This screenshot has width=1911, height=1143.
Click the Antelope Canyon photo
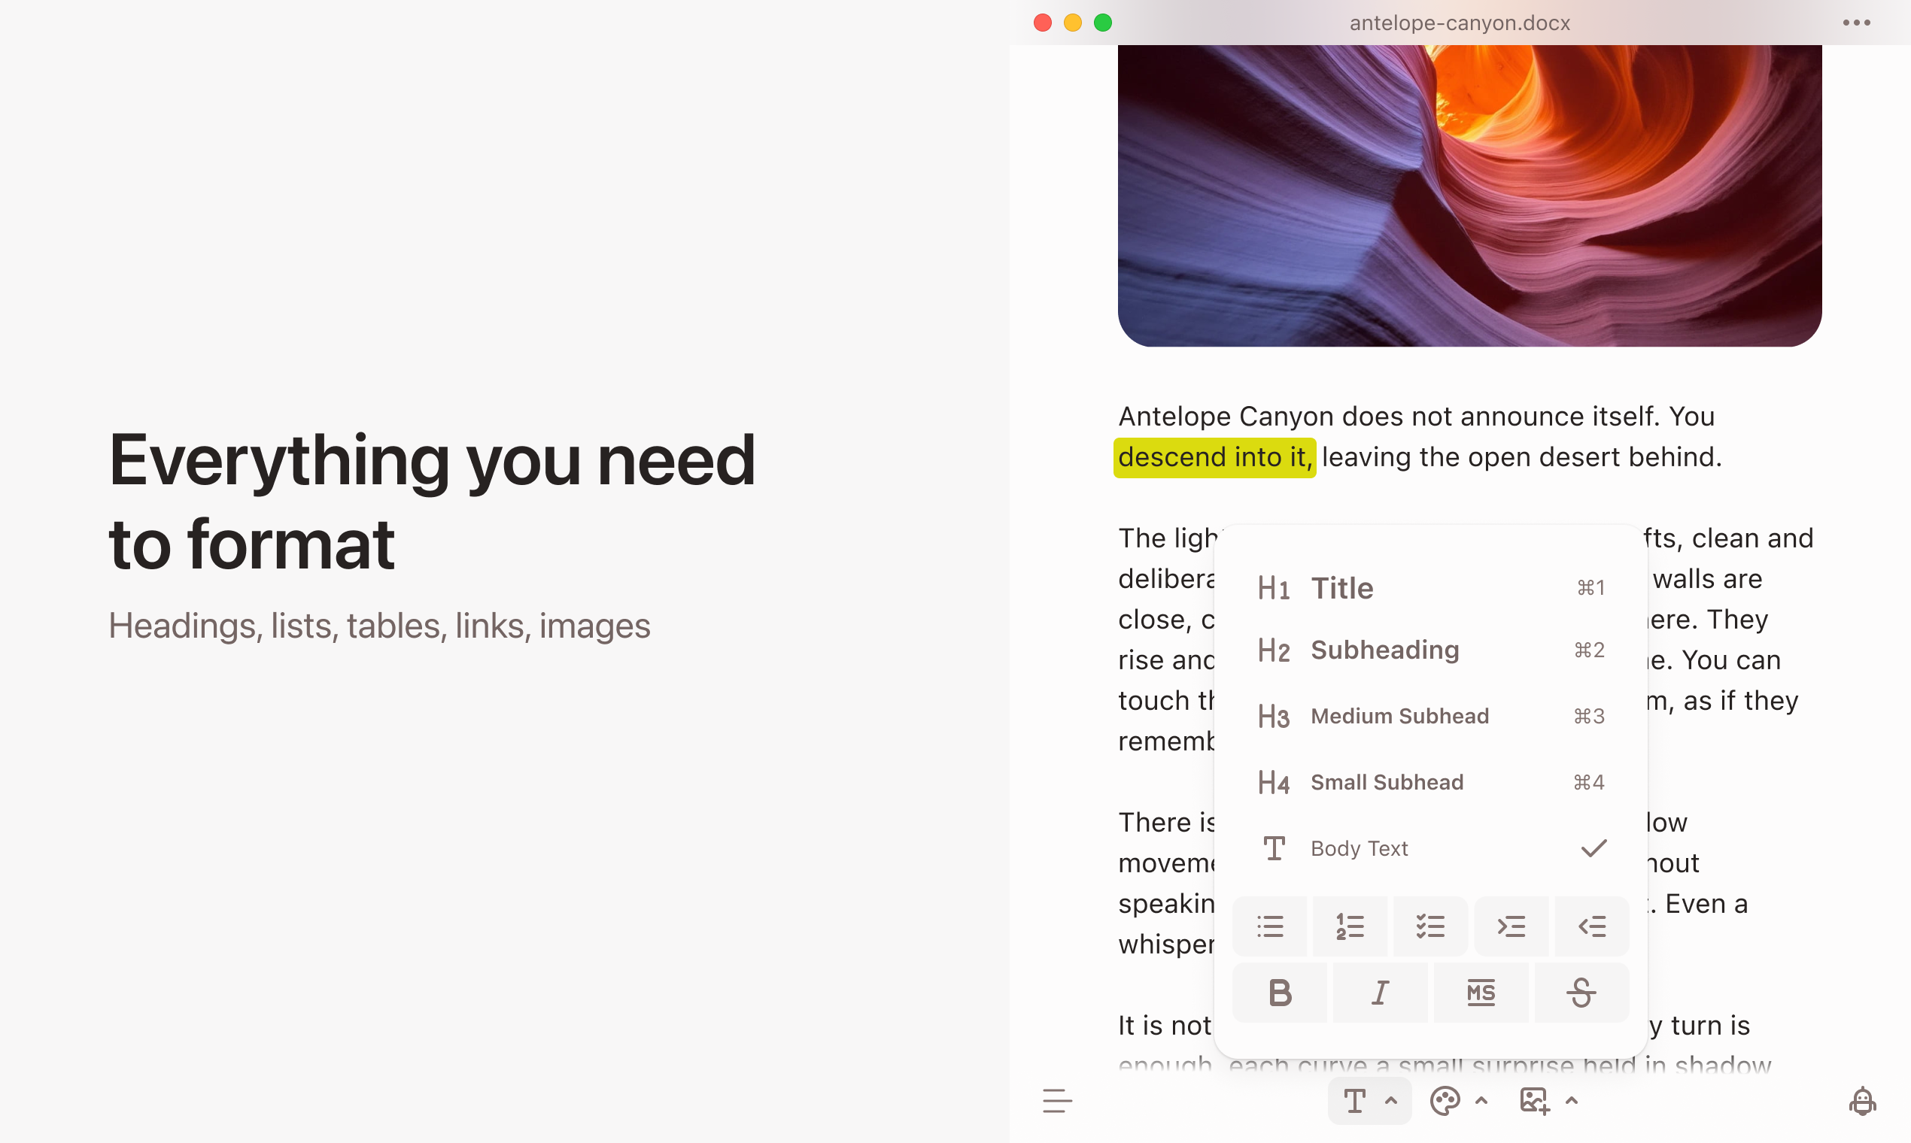1469,196
